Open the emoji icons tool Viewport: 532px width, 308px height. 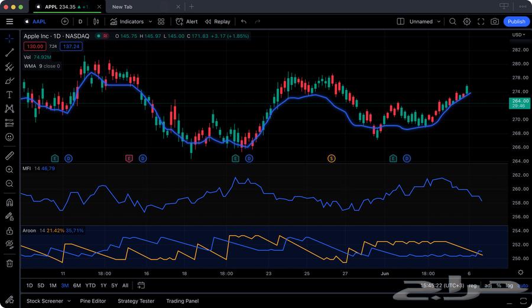(9, 137)
